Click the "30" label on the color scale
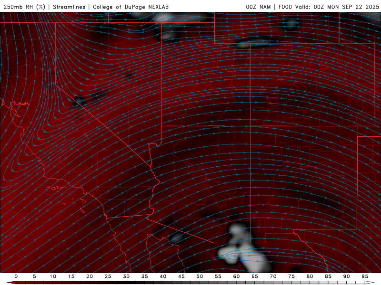The width and height of the screenshot is (381, 285). point(126,276)
